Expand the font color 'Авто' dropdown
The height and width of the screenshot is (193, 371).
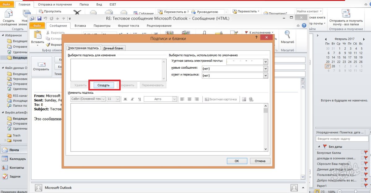pyautogui.click(x=174, y=99)
